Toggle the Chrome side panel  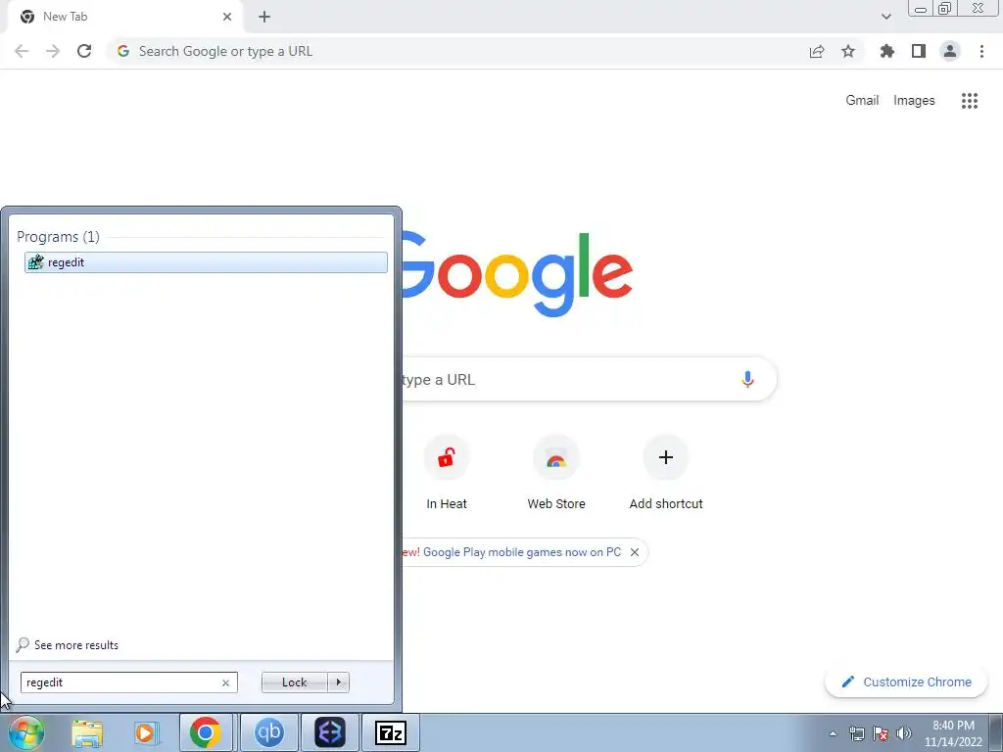tap(919, 51)
